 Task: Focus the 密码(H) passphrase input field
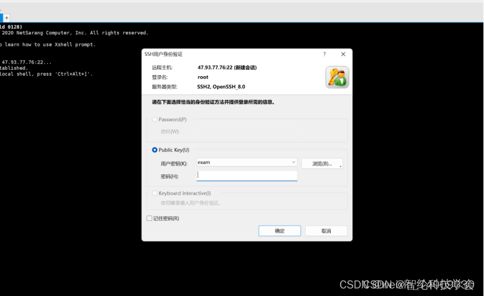click(x=247, y=176)
